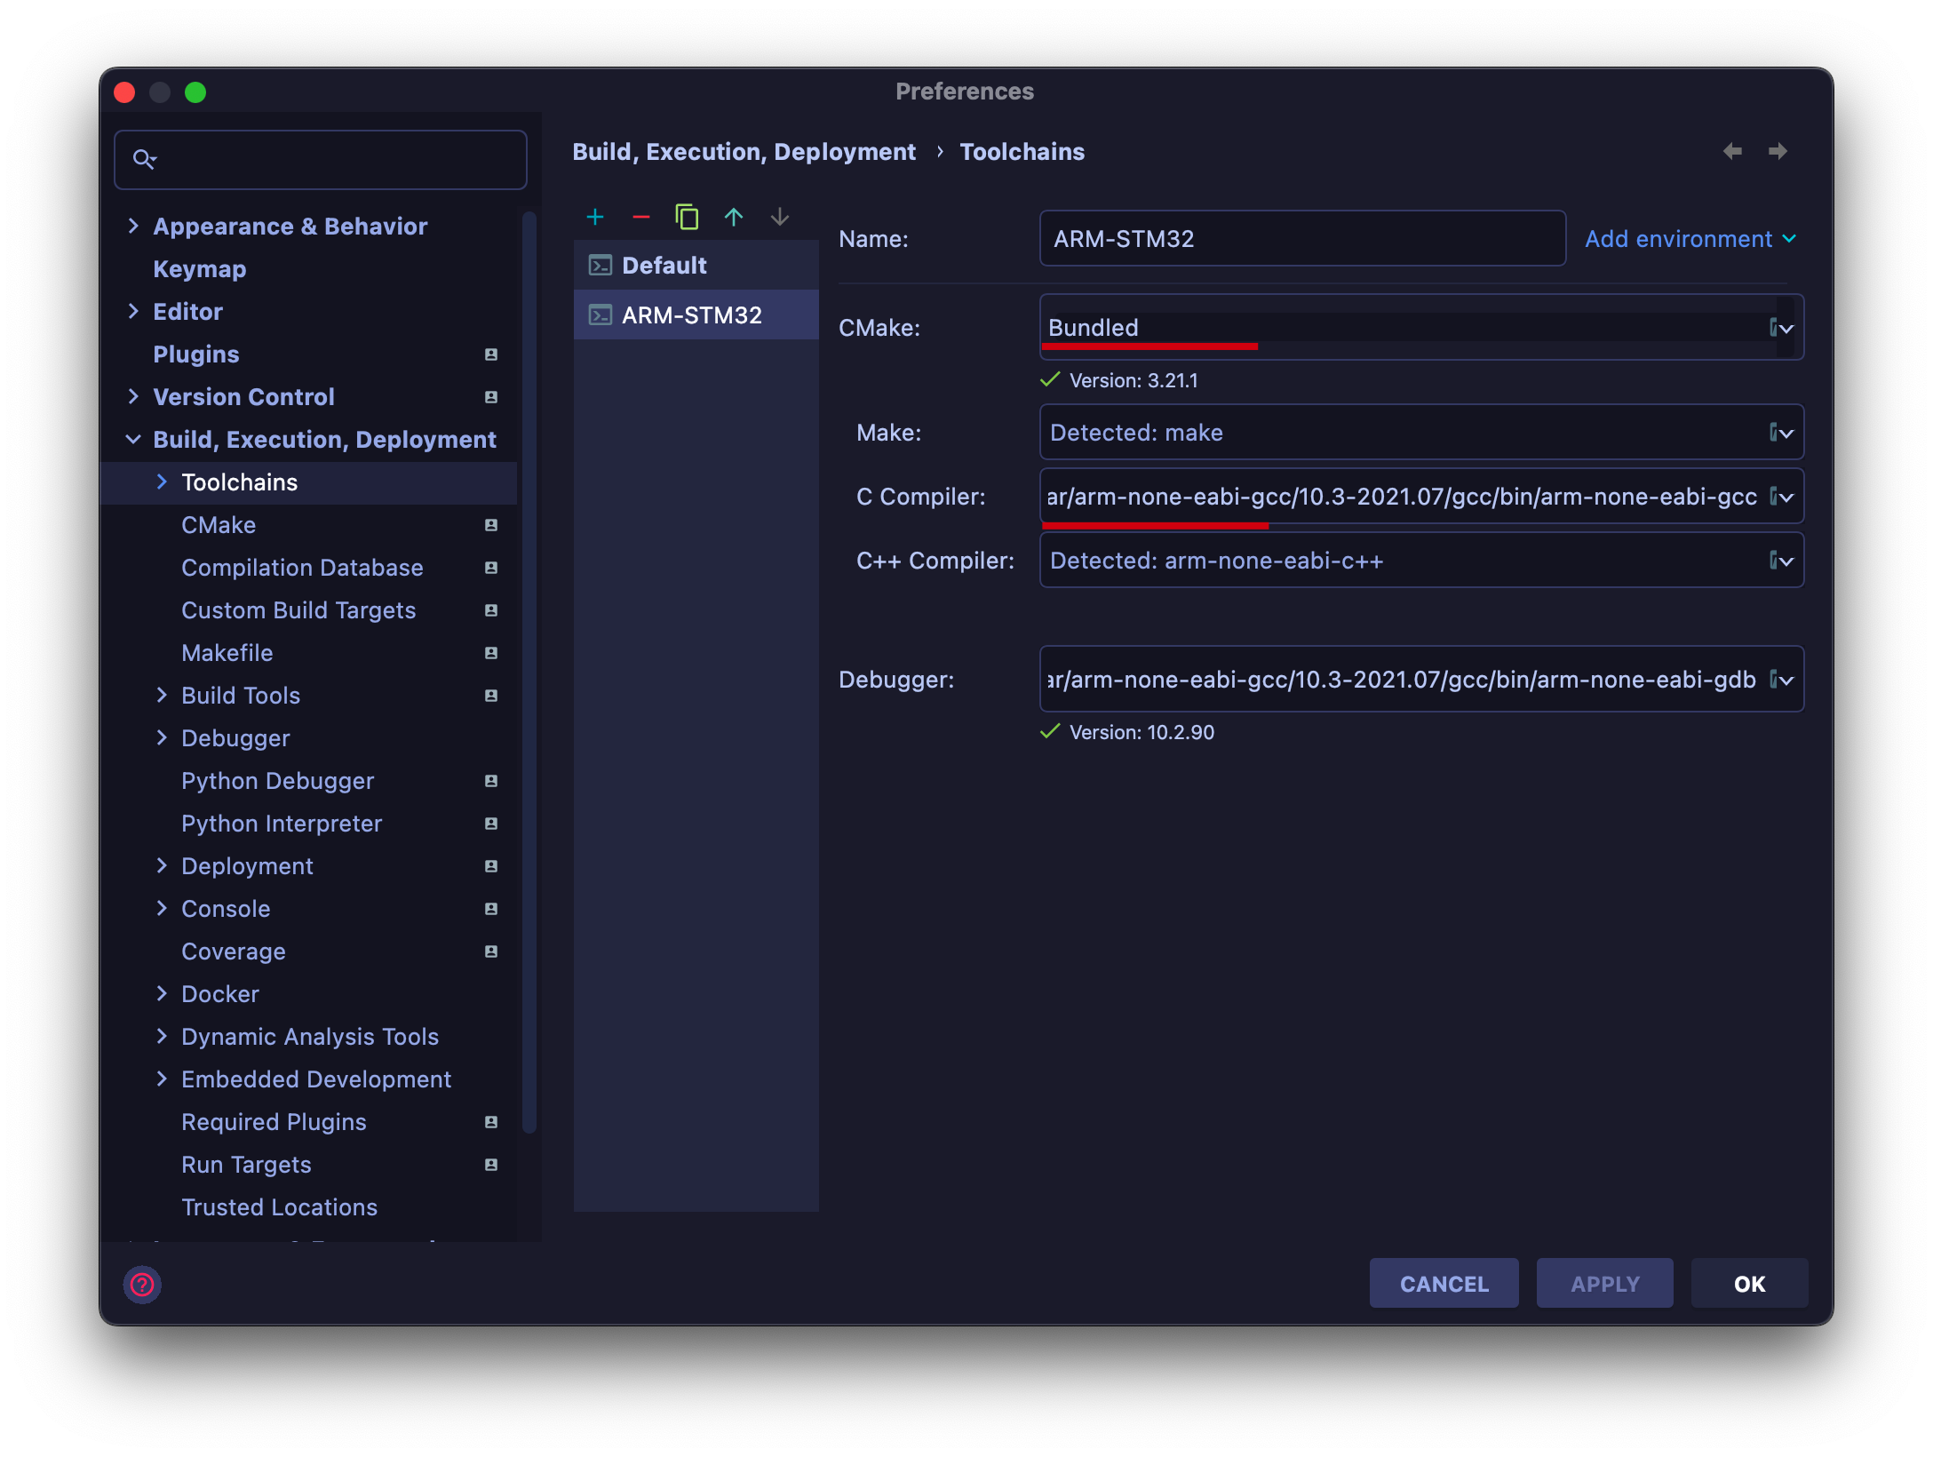Expand Appearance & Behavior section
The width and height of the screenshot is (1933, 1457).
pyautogui.click(x=133, y=226)
